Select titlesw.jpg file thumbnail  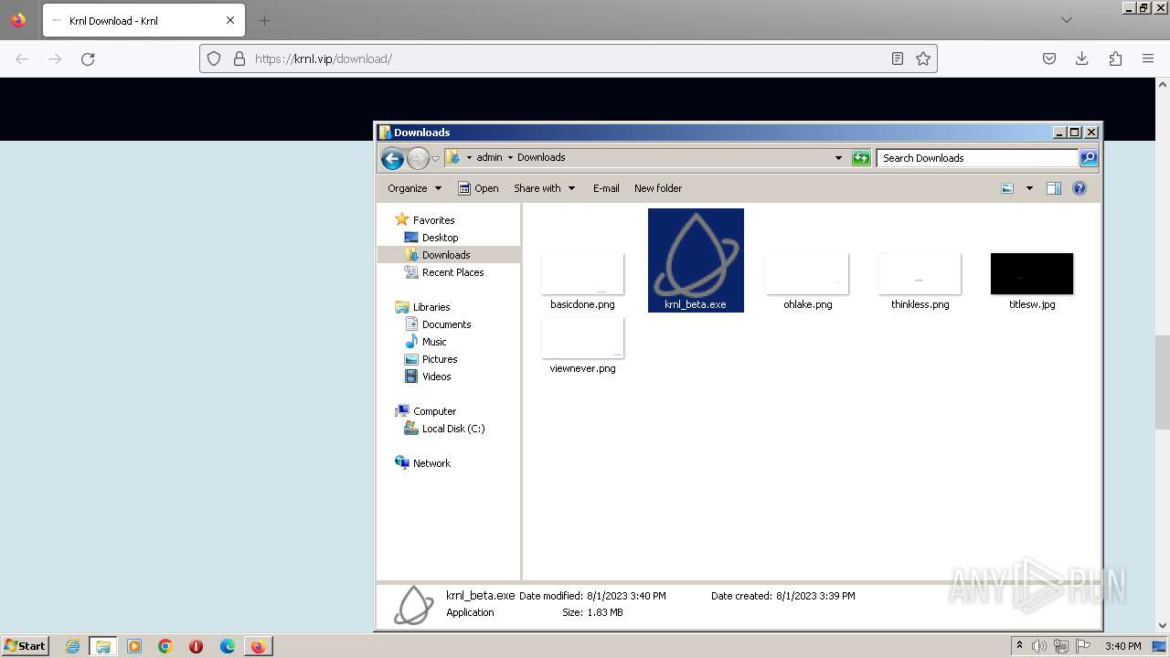point(1032,274)
